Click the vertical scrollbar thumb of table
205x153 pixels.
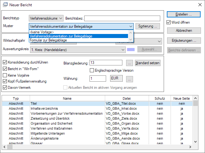point(196,103)
